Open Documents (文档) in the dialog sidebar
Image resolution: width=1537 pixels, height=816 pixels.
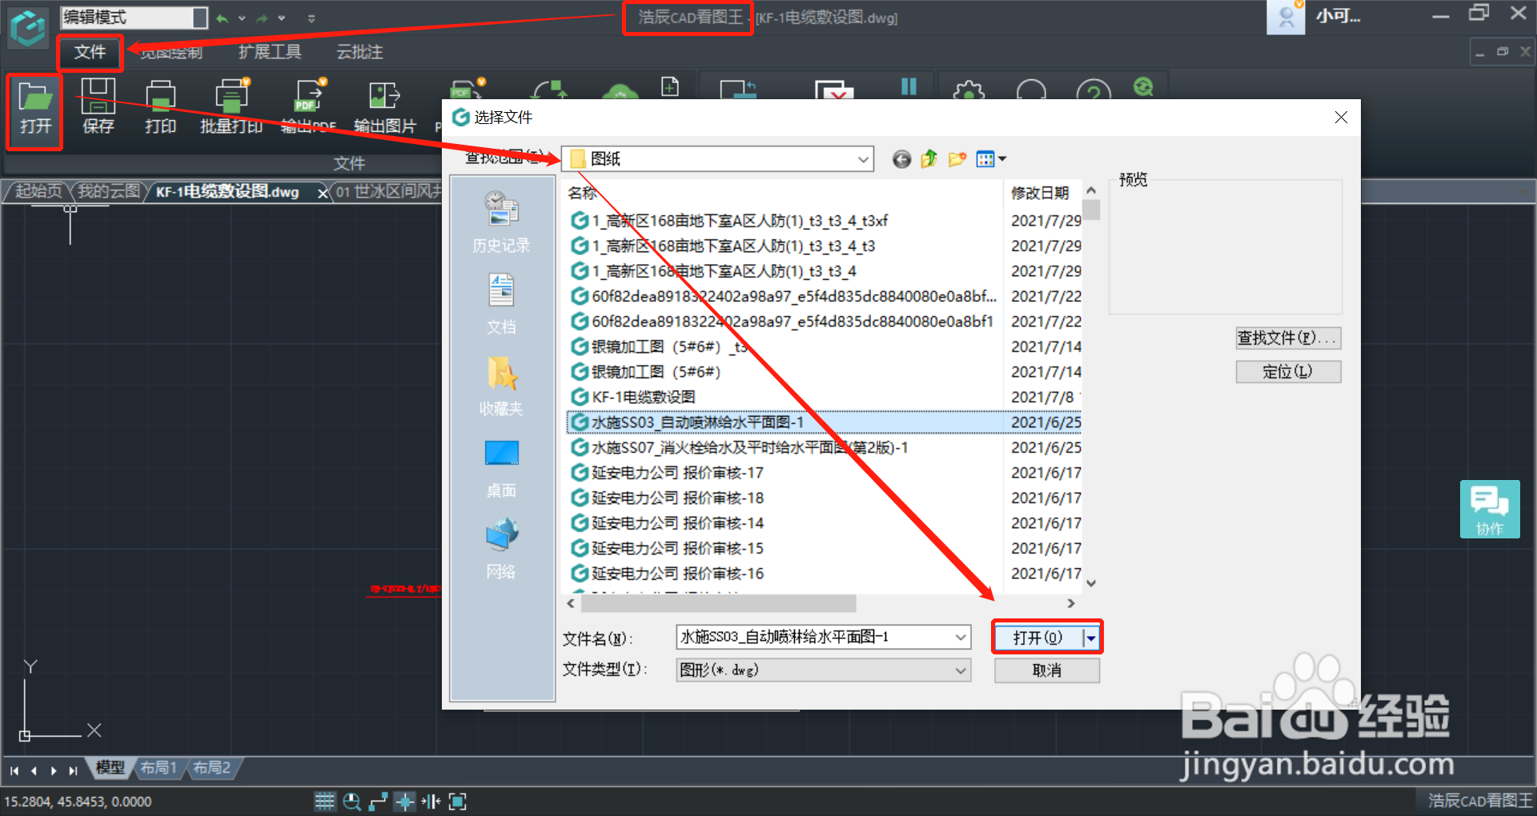[501, 304]
